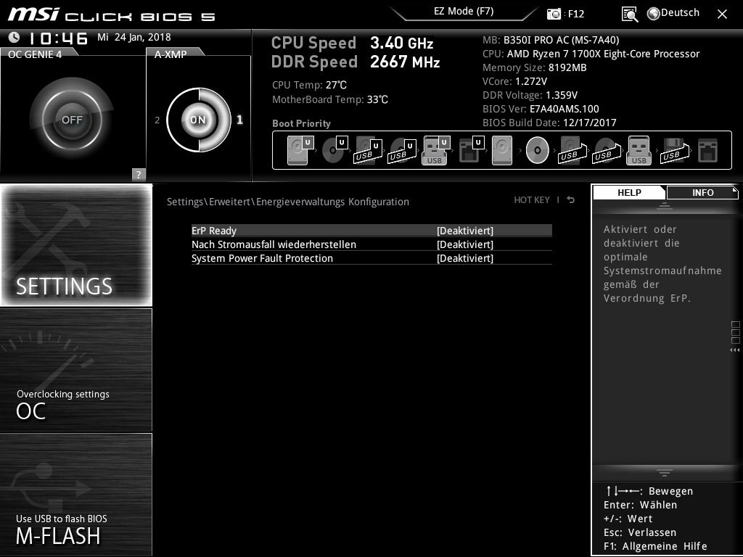Image resolution: width=743 pixels, height=557 pixels.
Task: Select the legacy USB key boot icon
Action: [x=639, y=150]
